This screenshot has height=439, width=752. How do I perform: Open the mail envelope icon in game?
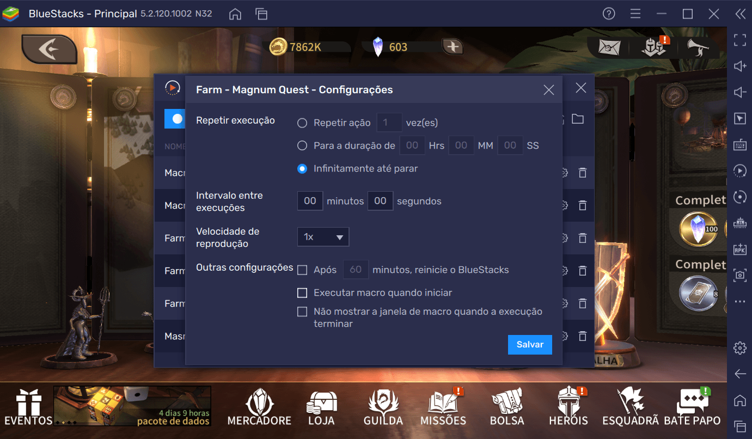(609, 47)
